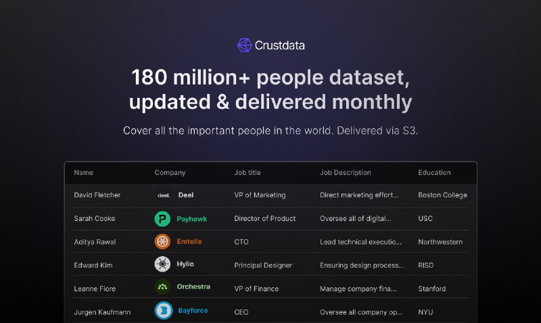Select the Company column header
This screenshot has height=323, width=541.
coord(170,173)
